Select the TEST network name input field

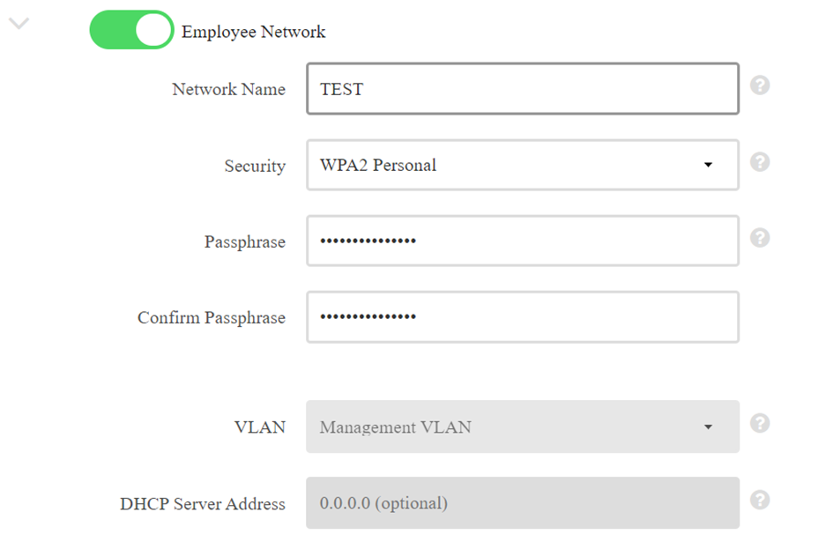522,88
